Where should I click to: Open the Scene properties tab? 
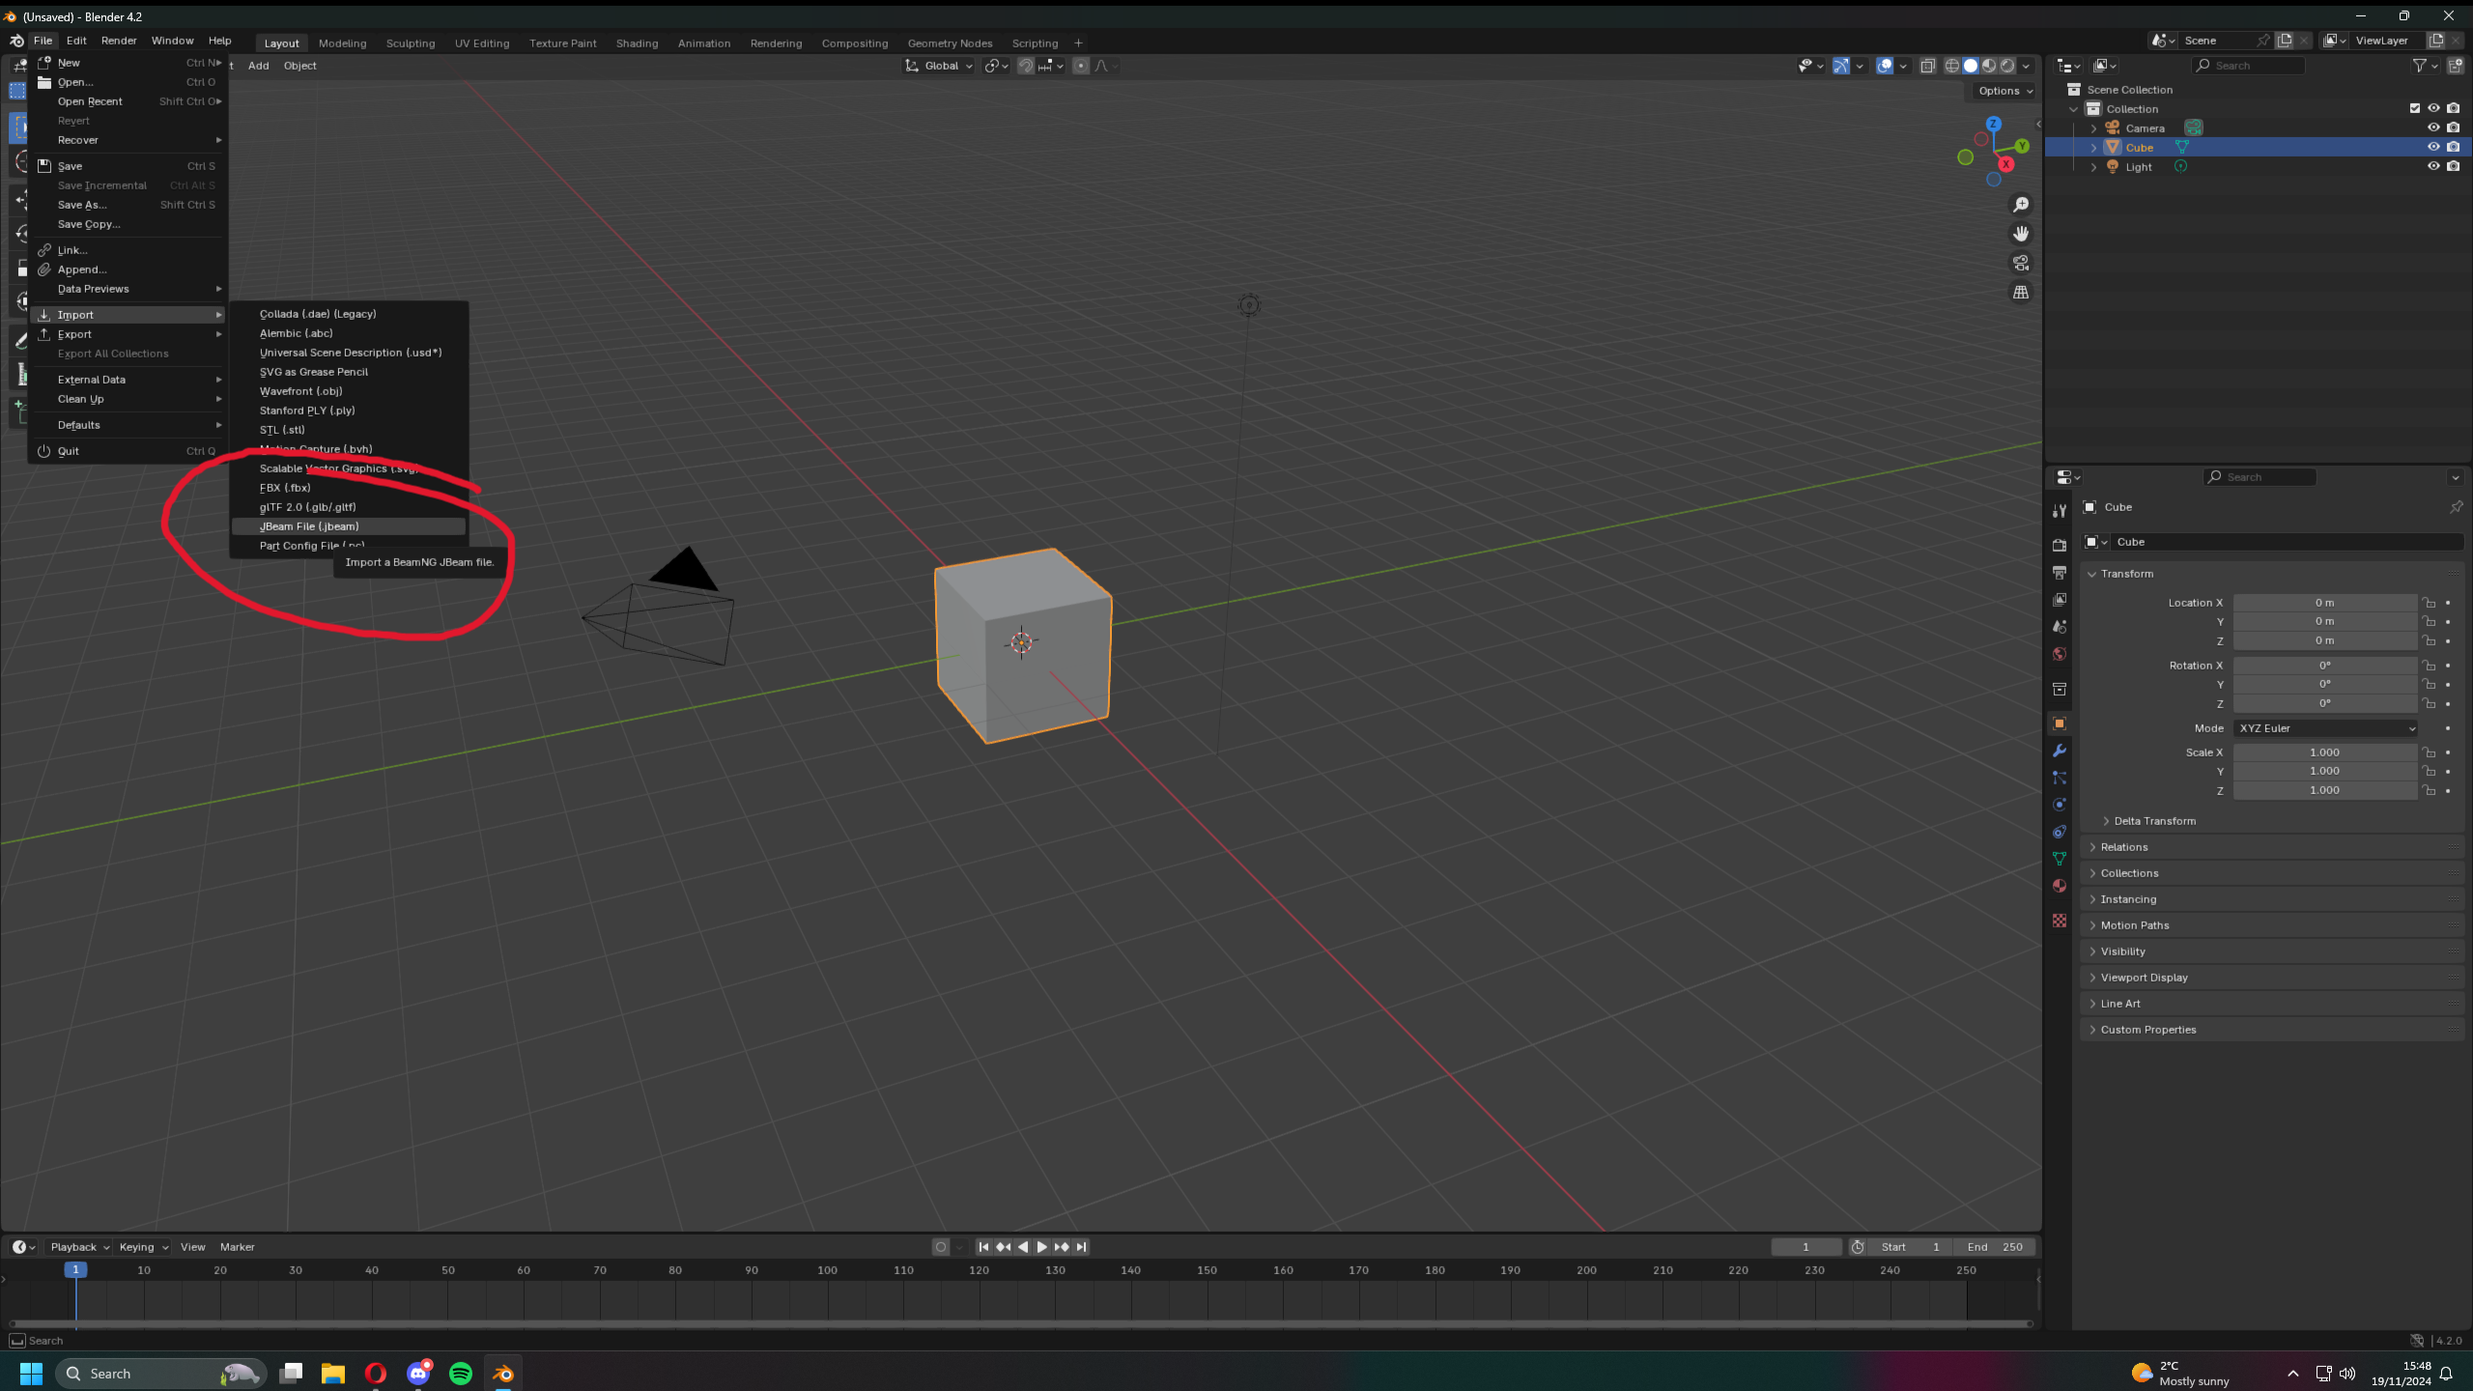(2059, 626)
